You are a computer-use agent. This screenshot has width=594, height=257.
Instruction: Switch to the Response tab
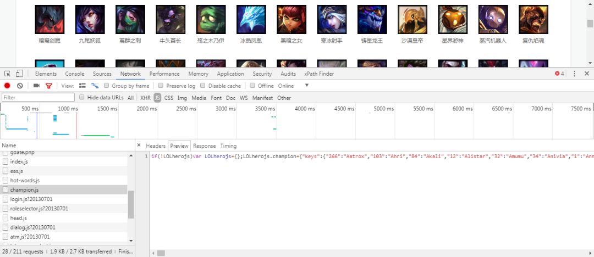pyautogui.click(x=204, y=146)
